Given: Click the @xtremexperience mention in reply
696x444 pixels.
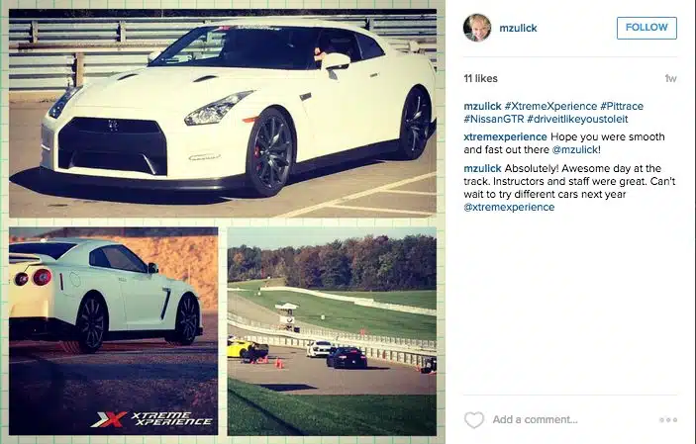Looking at the screenshot, I should coord(509,207).
